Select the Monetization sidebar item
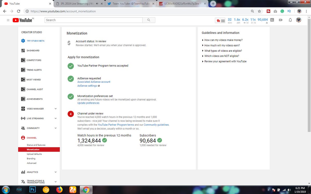The height and width of the screenshot is (194, 311). (39, 150)
